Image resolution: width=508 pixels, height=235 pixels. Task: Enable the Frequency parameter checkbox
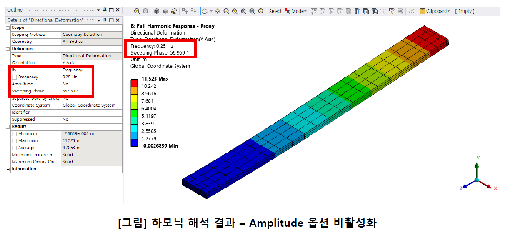pyautogui.click(x=15, y=77)
